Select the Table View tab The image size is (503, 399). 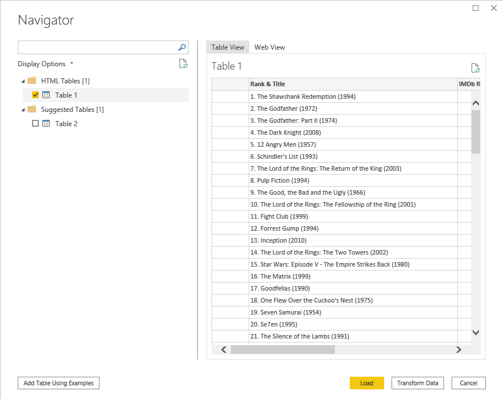point(227,47)
